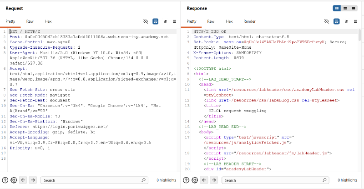Toggle the hide-headers eye icon in the Response panel

(327, 21)
